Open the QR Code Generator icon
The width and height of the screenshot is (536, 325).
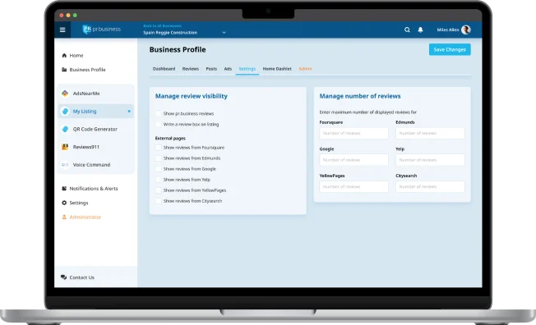tap(65, 129)
